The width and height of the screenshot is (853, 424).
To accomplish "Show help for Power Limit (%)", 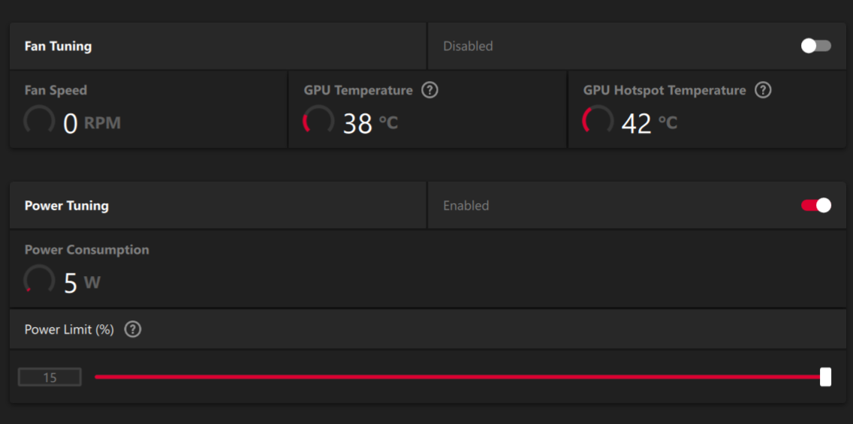I will (133, 329).
